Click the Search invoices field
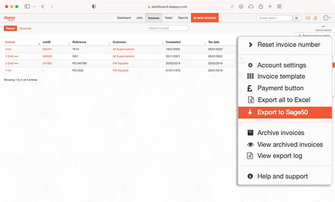Viewport: 335px width, 202px height. coord(168,28)
